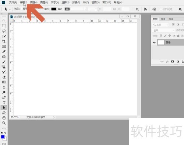Select the Crop tool
This screenshot has height=145, width=184.
coord(4,41)
